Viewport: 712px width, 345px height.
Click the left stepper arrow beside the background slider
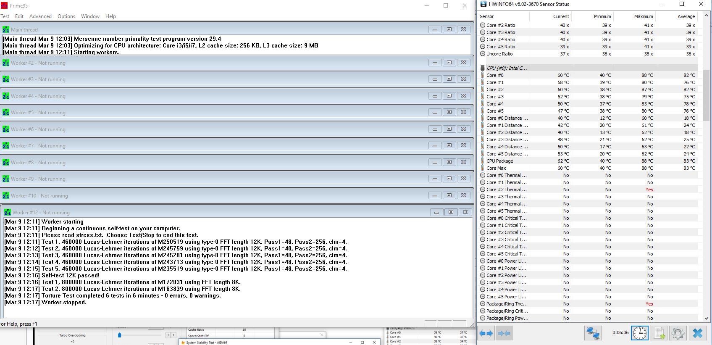pyautogui.click(x=168, y=335)
